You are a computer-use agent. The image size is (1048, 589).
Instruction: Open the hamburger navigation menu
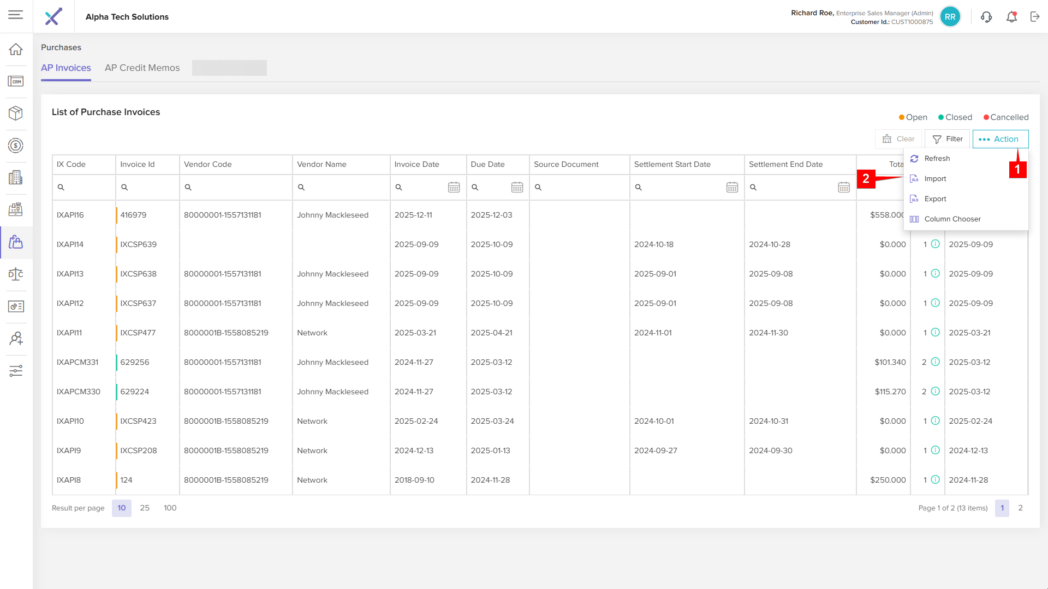tap(15, 15)
